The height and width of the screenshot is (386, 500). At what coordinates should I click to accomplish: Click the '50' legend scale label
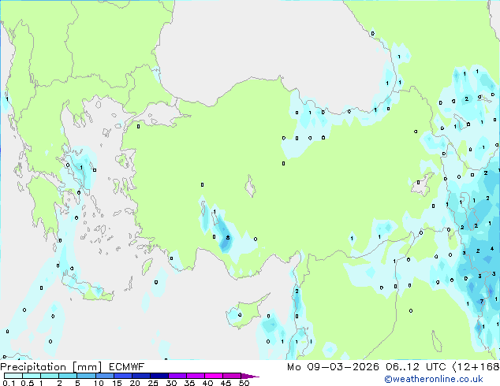pyautogui.click(x=244, y=383)
